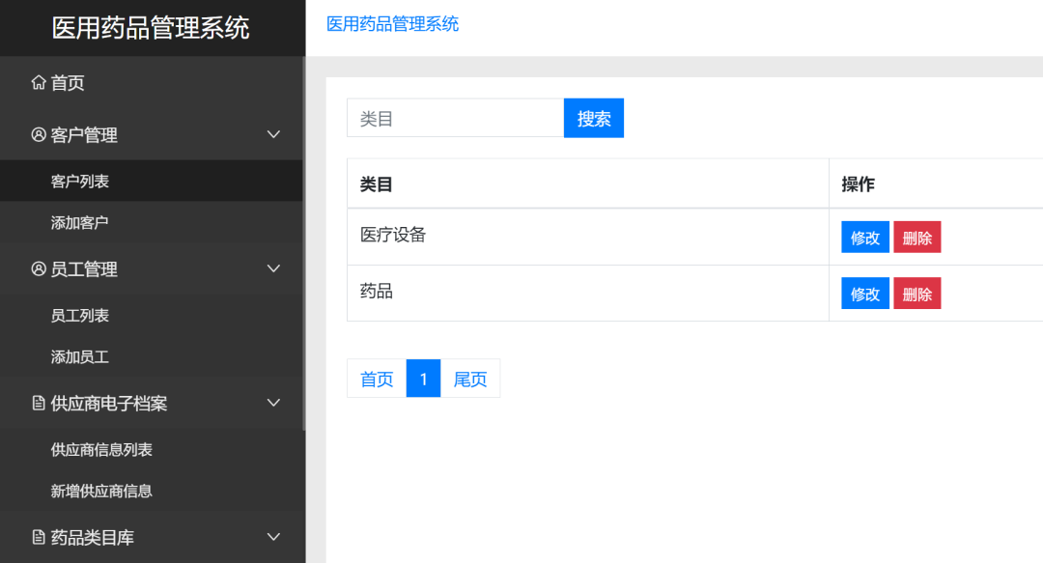1043x563 pixels.
Task: Click 修改 for the 医疗设备 category
Action: click(864, 237)
